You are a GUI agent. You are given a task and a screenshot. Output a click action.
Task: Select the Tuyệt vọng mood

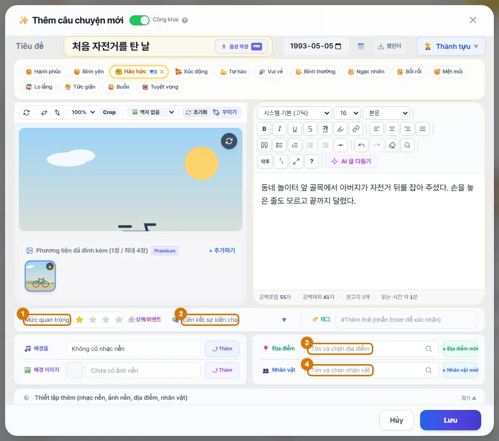pos(160,87)
